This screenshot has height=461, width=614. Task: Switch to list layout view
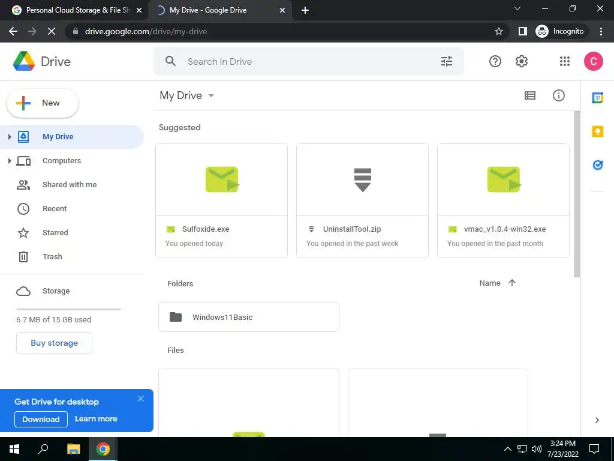click(x=530, y=95)
